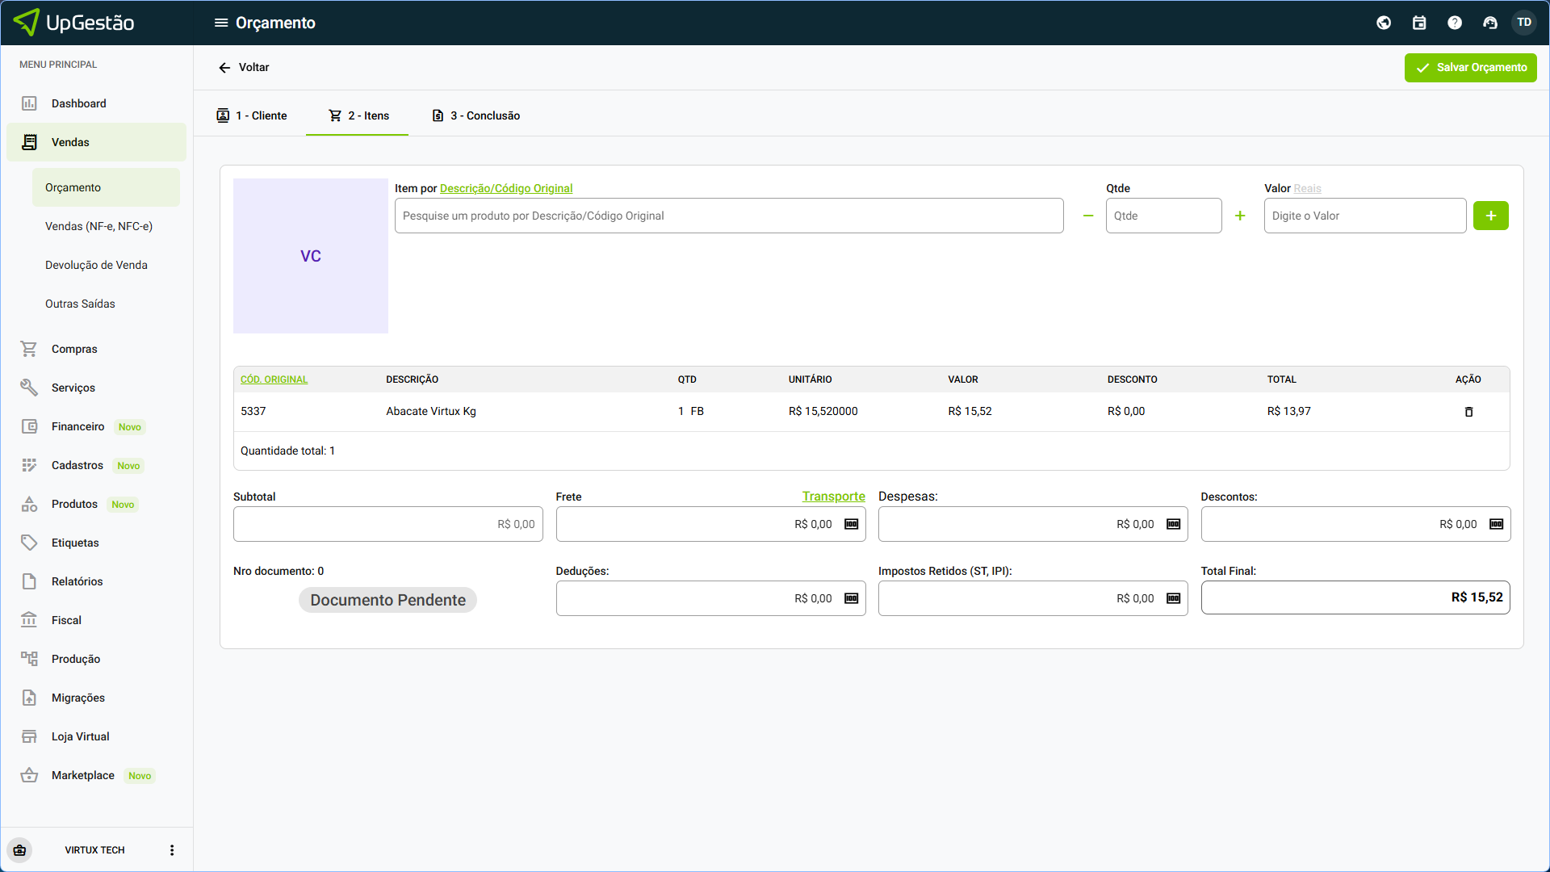
Task: Expand the Financeiro sidebar menu
Action: click(78, 426)
